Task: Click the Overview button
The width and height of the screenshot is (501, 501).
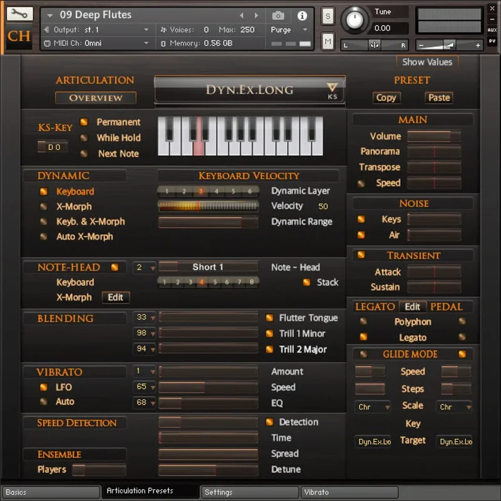Action: (96, 98)
